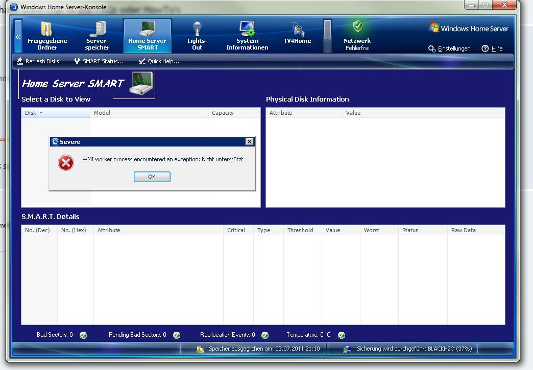
Task: Minimize the Home Server console window
Action: tap(471, 5)
